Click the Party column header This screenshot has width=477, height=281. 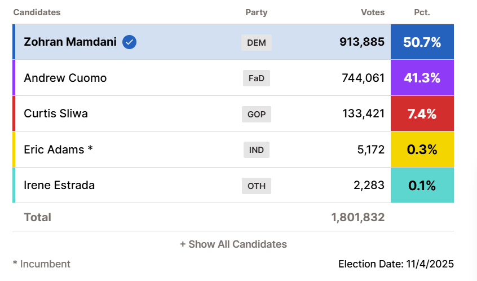pos(257,12)
